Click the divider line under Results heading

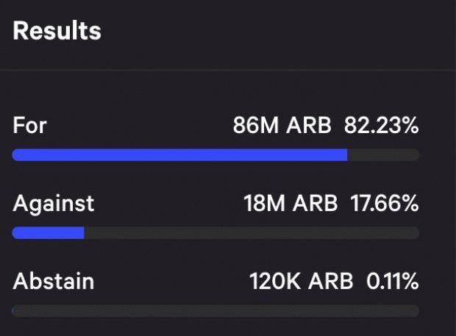click(228, 70)
